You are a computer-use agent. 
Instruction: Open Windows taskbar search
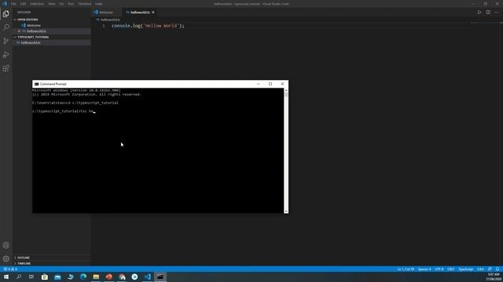click(19, 277)
